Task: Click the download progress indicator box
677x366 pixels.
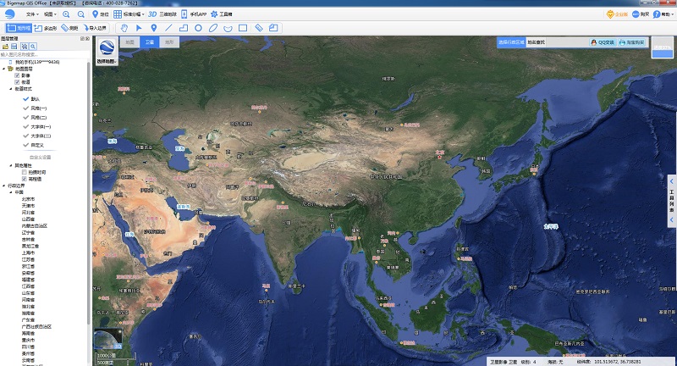Action: point(662,47)
